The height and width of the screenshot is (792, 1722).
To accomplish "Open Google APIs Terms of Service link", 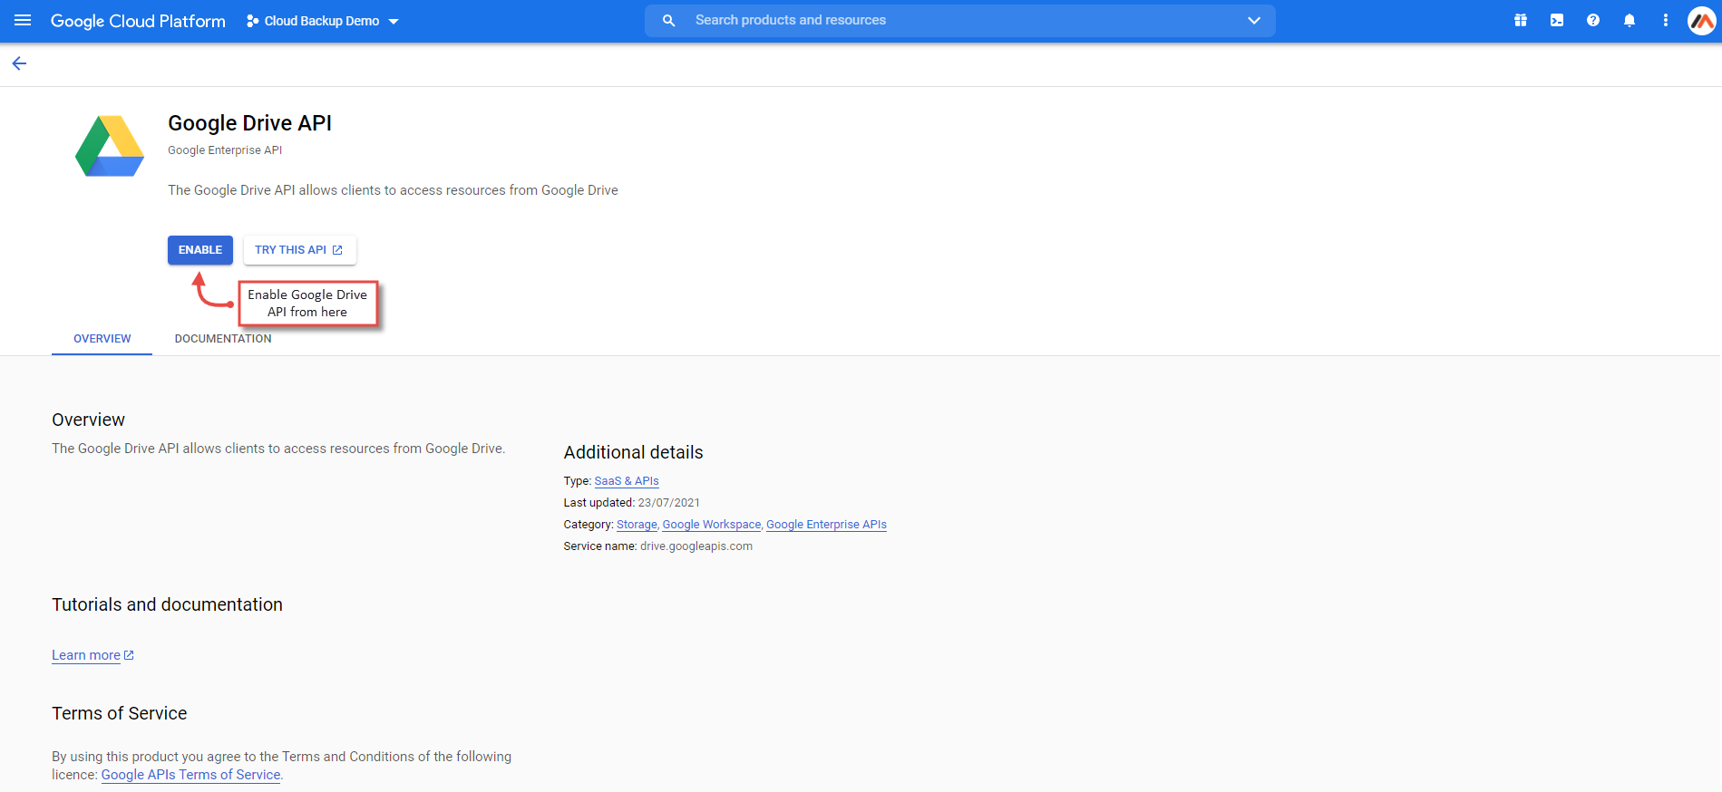I will click(190, 775).
